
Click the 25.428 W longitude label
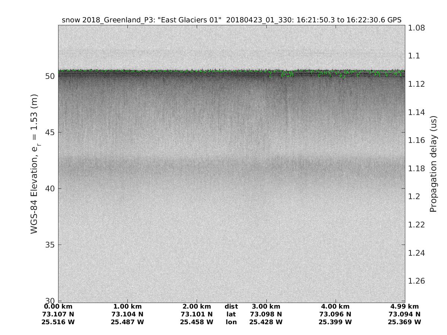click(x=266, y=322)
